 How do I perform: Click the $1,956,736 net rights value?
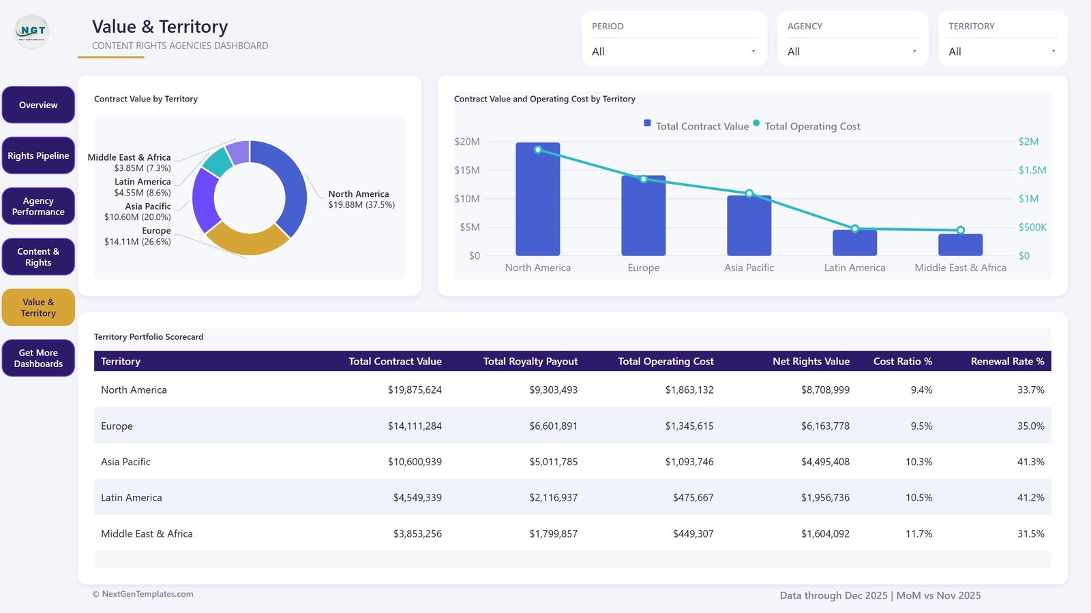[825, 497]
